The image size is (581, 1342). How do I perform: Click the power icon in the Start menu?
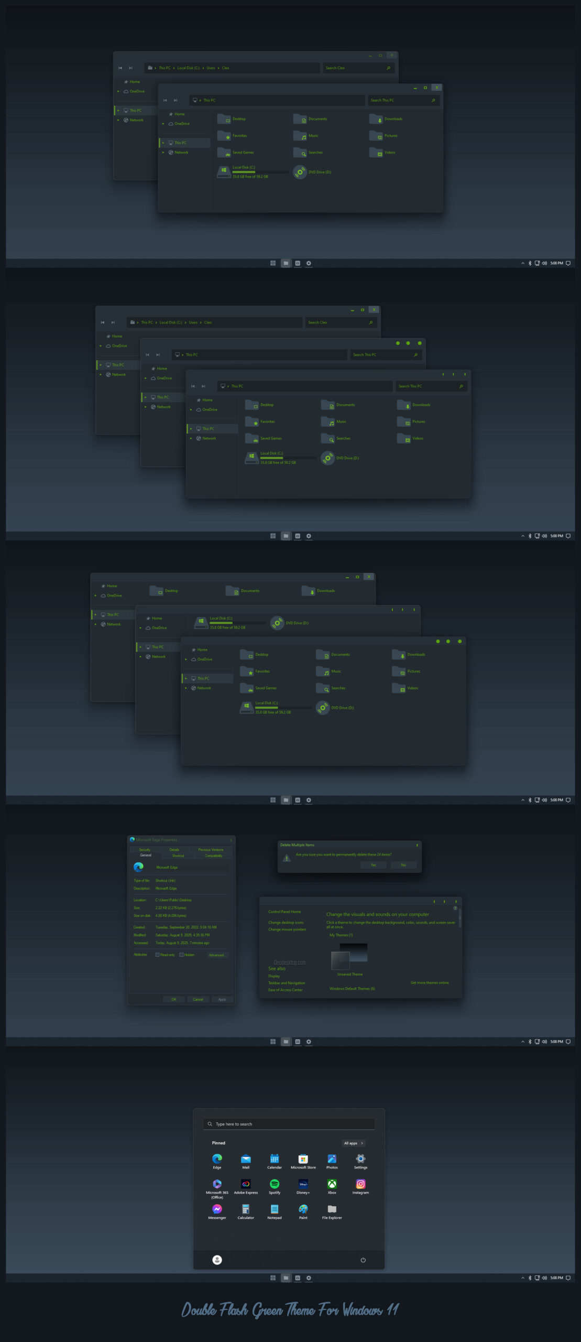pyautogui.click(x=363, y=1260)
